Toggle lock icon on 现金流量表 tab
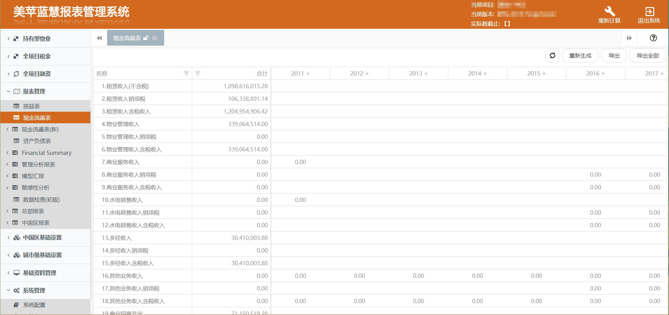This screenshot has width=669, height=315. coord(146,38)
